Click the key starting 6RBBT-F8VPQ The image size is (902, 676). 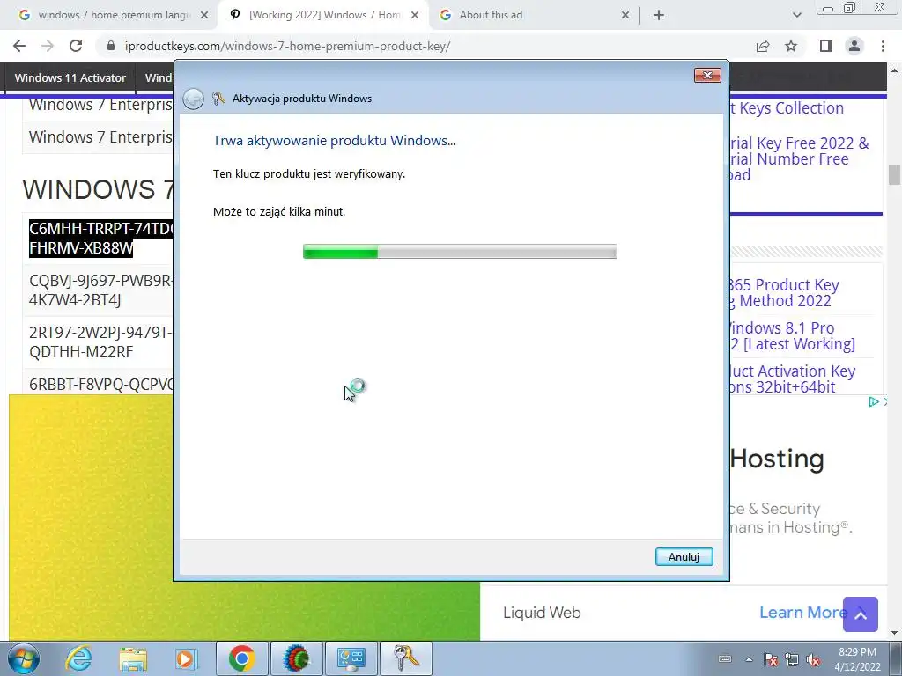coord(100,384)
